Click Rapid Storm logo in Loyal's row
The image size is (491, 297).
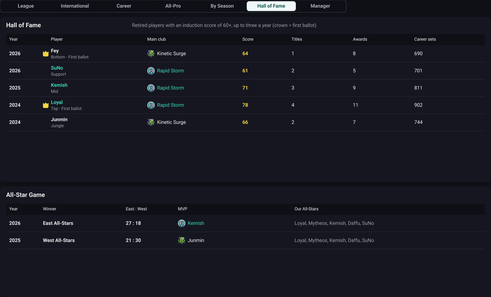[151, 105]
